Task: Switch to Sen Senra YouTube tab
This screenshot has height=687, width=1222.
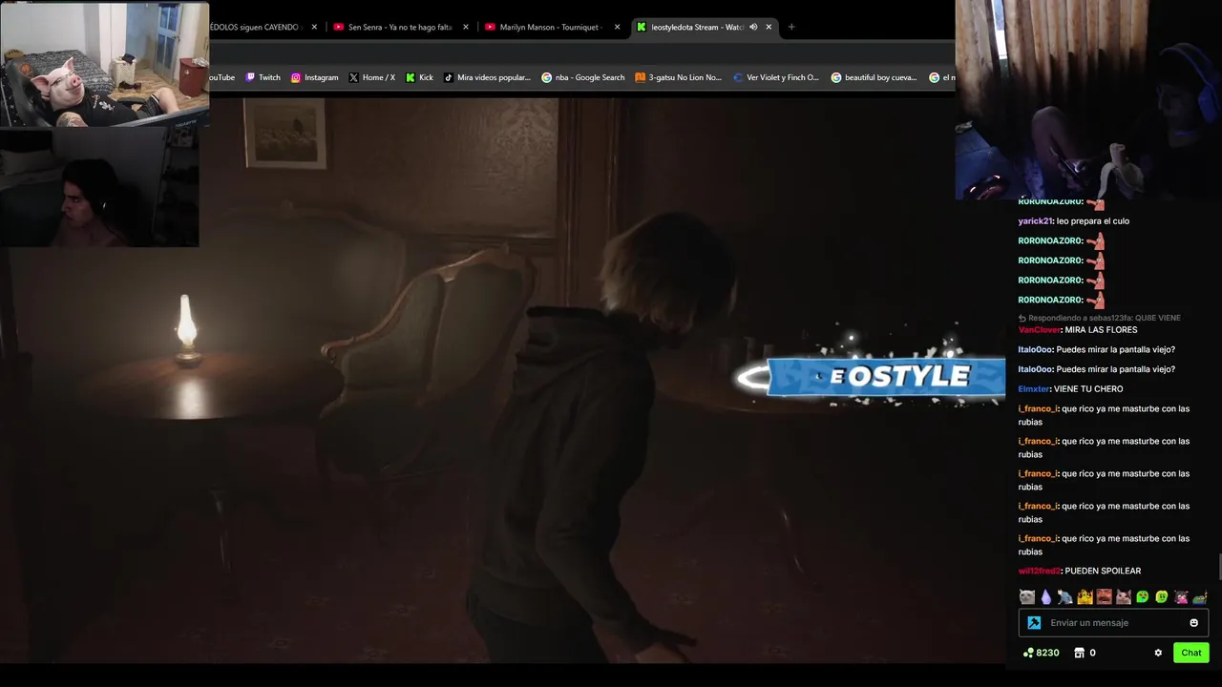Action: (x=401, y=27)
